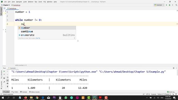178x100 pixels.
Task: Open the Python Console tool window
Action: point(34,92)
